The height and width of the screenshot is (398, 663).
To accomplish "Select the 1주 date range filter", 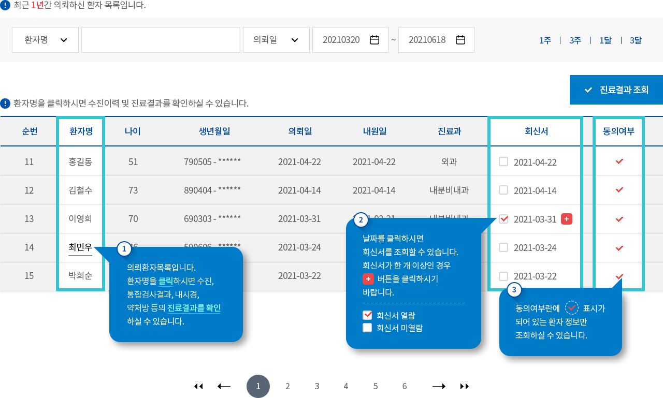I will 545,40.
